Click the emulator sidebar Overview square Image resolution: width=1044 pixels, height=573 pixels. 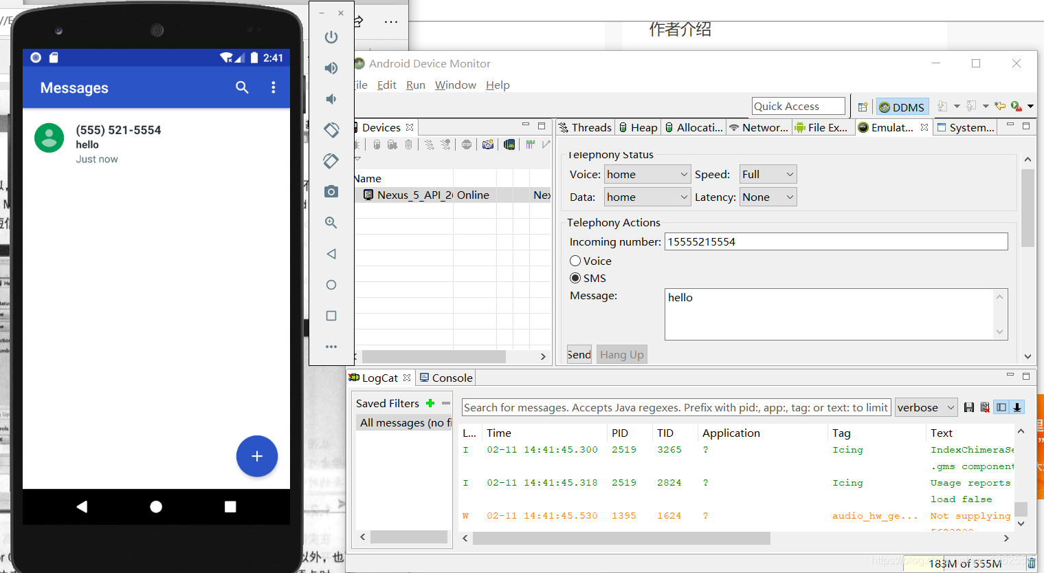[331, 316]
